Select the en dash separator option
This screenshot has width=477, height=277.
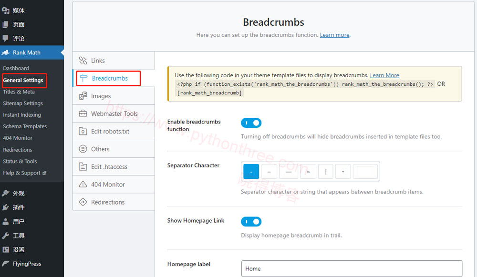pyautogui.click(x=269, y=172)
